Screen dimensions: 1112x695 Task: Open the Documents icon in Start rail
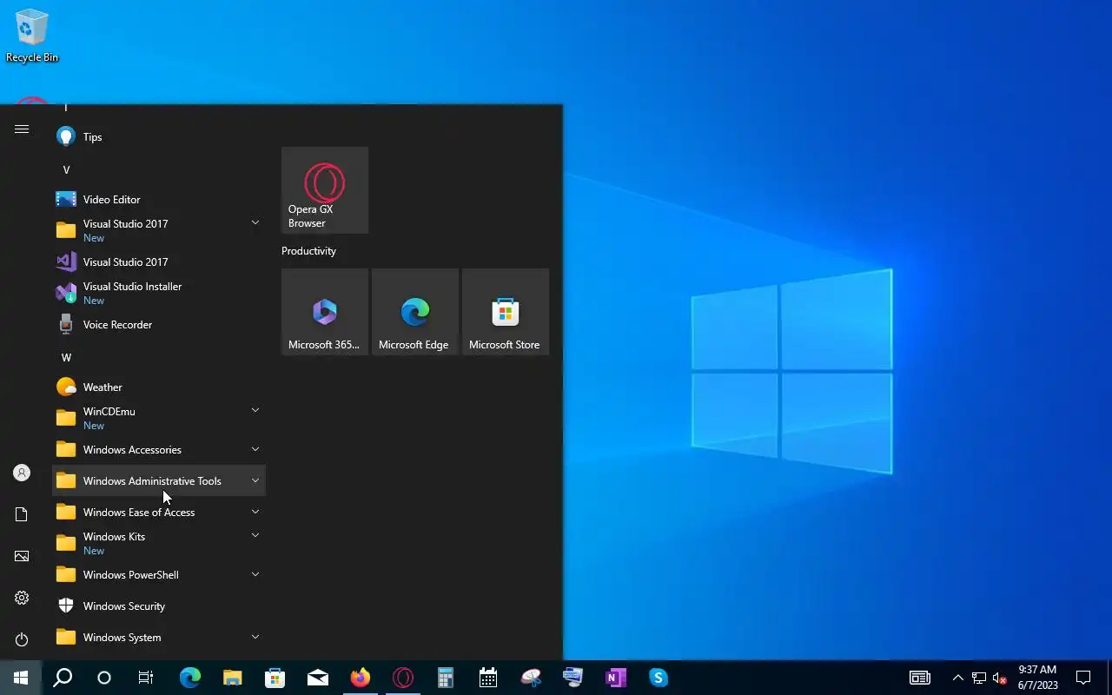(x=22, y=514)
